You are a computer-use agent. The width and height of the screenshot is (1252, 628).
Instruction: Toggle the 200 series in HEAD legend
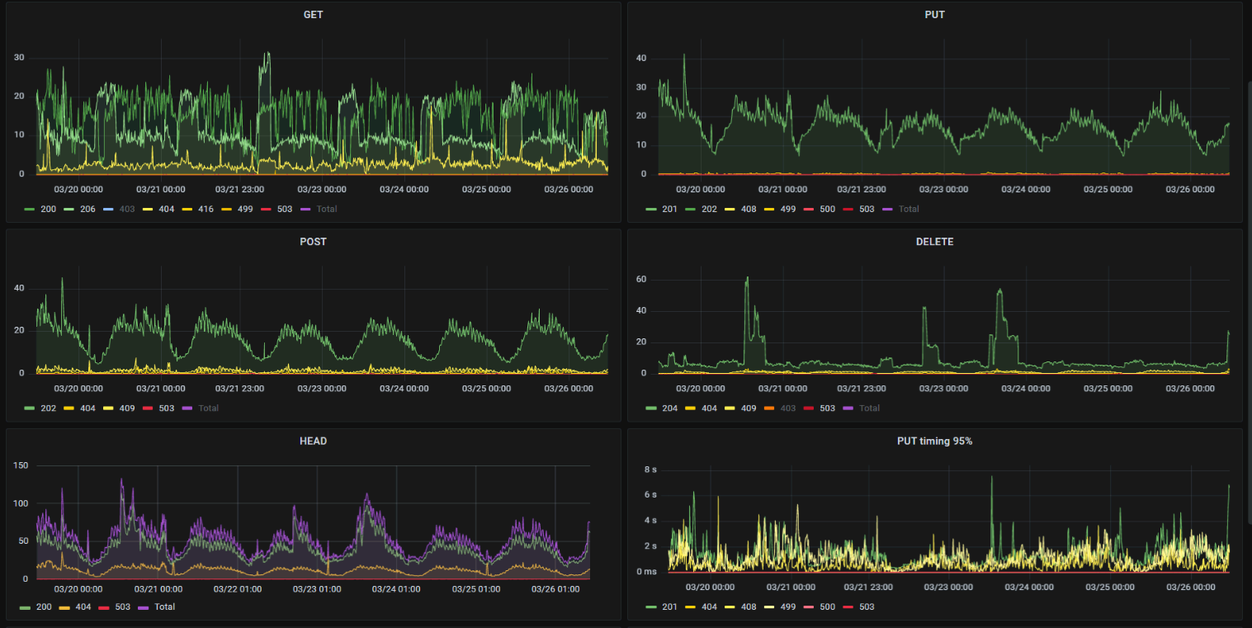(42, 607)
